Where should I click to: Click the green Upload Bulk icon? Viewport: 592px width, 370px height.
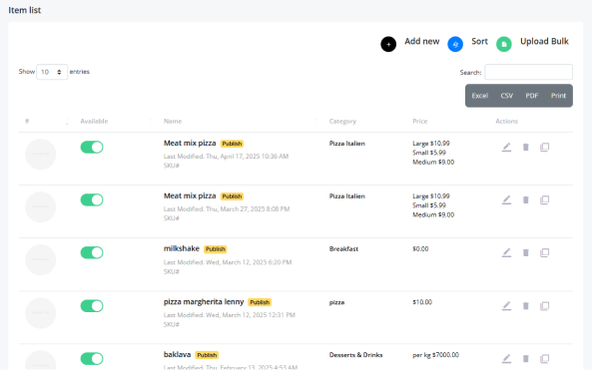[504, 44]
